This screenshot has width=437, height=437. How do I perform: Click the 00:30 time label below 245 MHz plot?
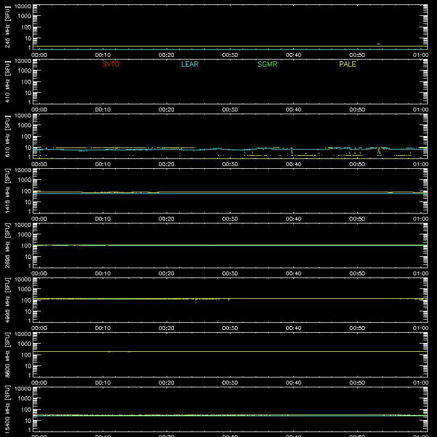pyautogui.click(x=230, y=55)
